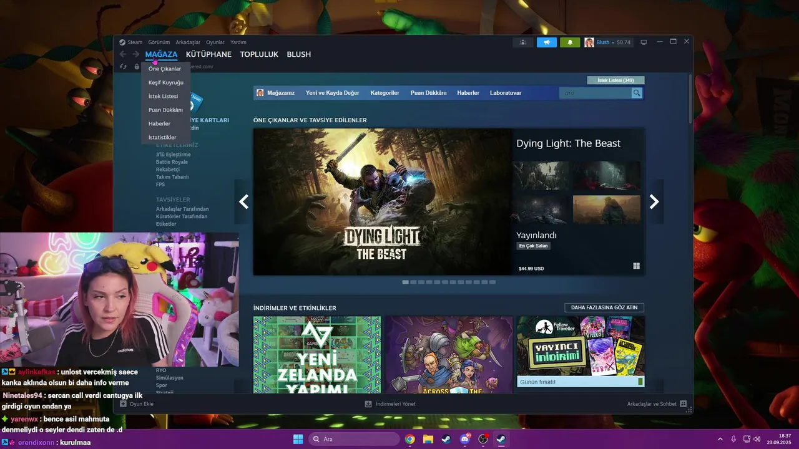Click inside the store search field
Screen dimensions: 799x449
click(x=596, y=93)
